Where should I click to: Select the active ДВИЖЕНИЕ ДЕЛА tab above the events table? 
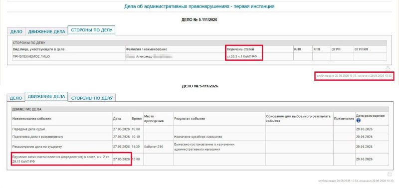coord(46,96)
